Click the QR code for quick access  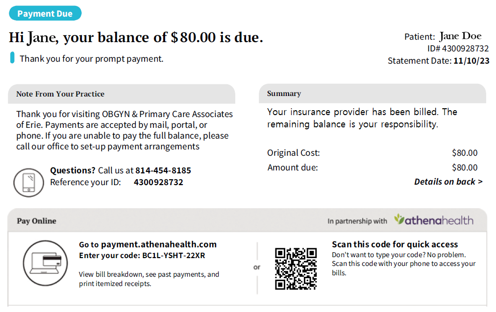pyautogui.click(x=296, y=269)
